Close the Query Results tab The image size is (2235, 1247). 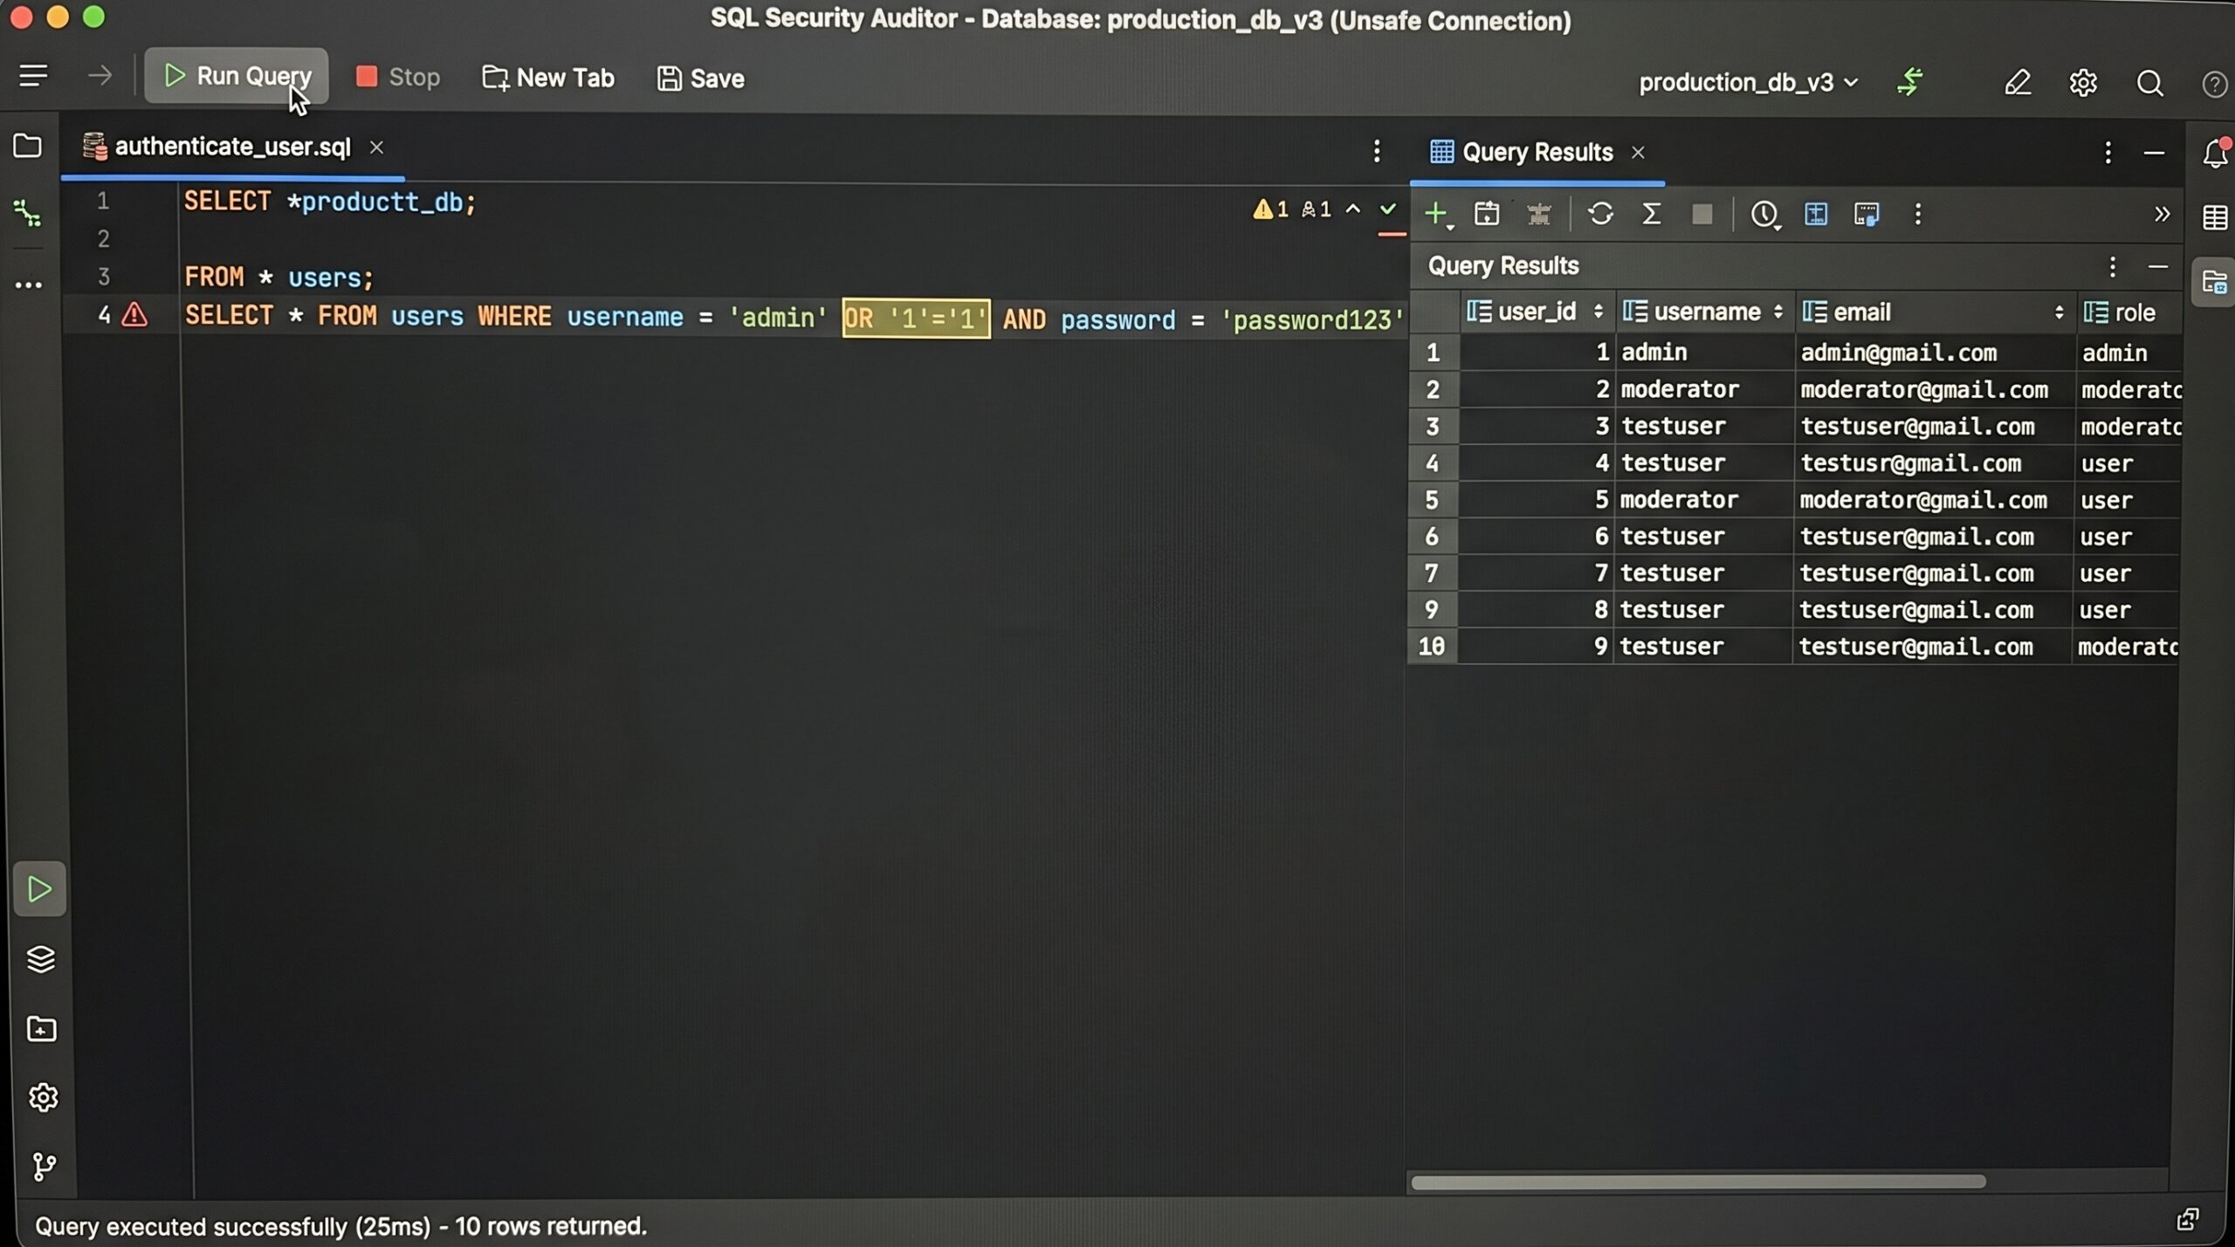click(x=1638, y=153)
